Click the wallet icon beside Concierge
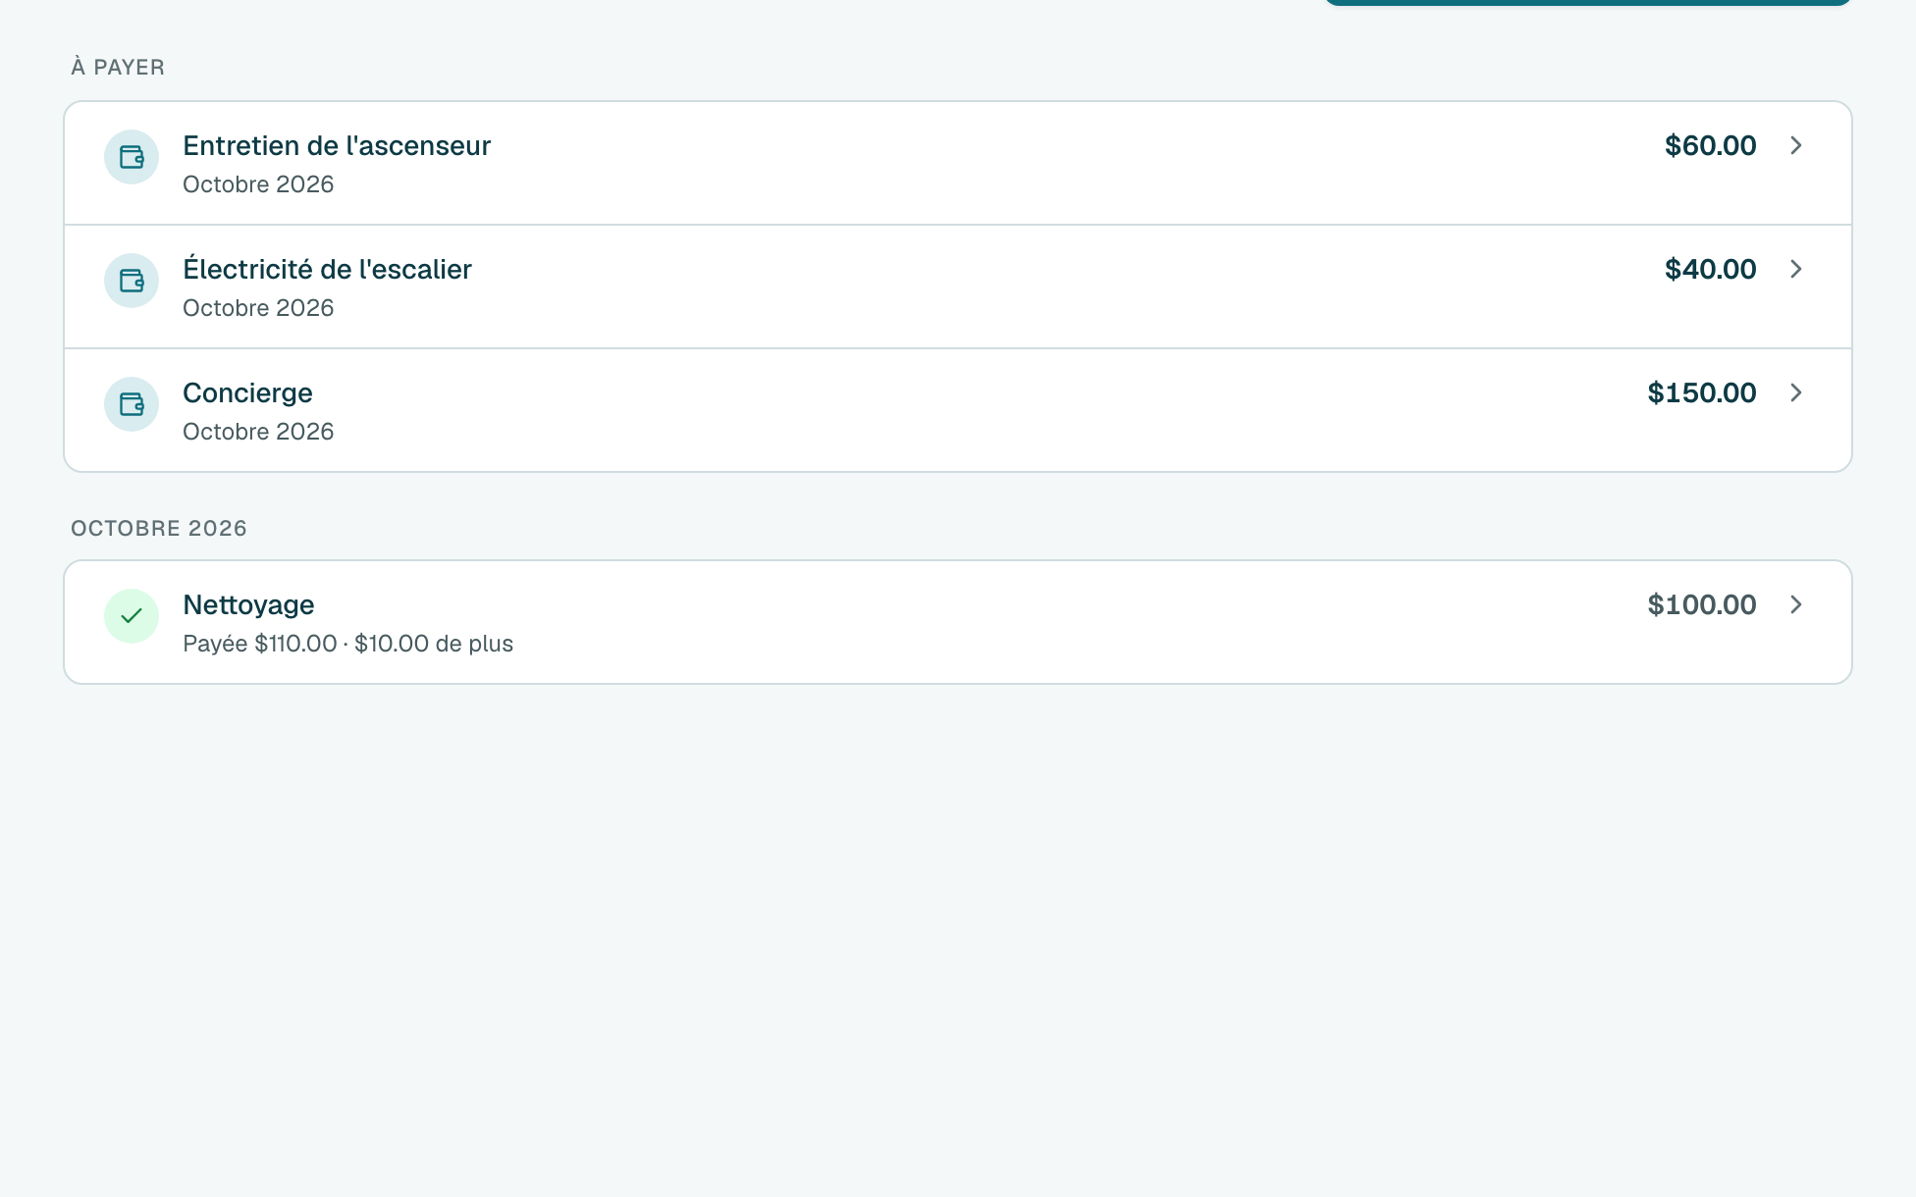Viewport: 1916px width, 1197px height. point(132,404)
